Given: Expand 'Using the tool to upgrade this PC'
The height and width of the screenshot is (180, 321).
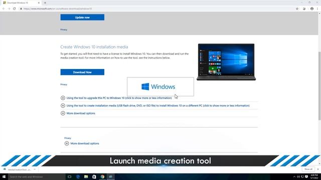Looking at the screenshot, I should click(x=116, y=98).
